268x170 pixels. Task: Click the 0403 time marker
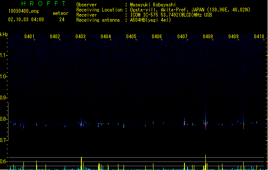tap(81, 37)
